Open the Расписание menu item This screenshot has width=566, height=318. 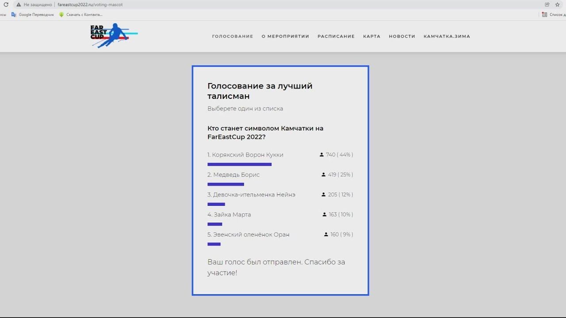(x=336, y=36)
